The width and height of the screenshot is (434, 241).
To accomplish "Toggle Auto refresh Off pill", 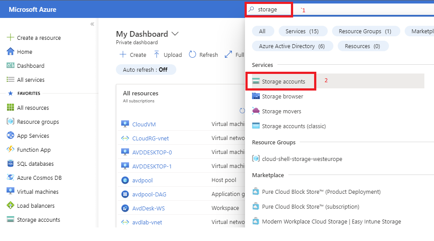I will pos(146,70).
